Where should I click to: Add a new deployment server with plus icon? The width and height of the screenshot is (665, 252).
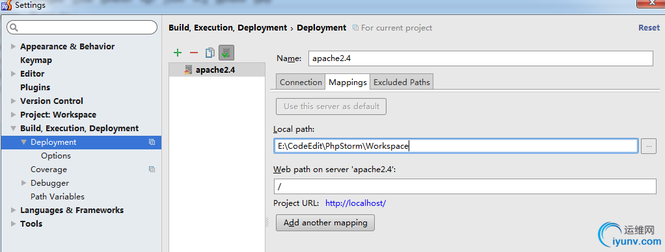tap(178, 53)
